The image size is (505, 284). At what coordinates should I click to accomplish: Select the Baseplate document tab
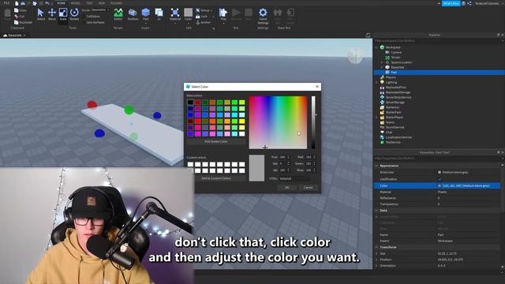click(15, 35)
